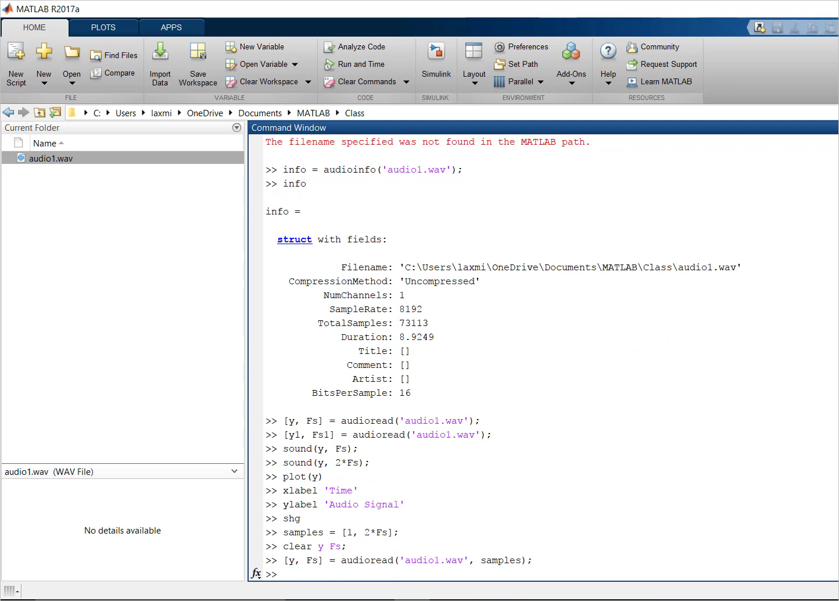Switch to the PLOTS tab

(x=103, y=27)
